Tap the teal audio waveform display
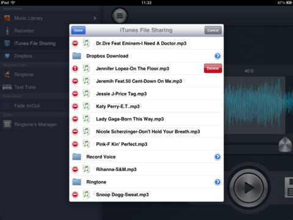This screenshot has height=220, width=293. coord(258,105)
